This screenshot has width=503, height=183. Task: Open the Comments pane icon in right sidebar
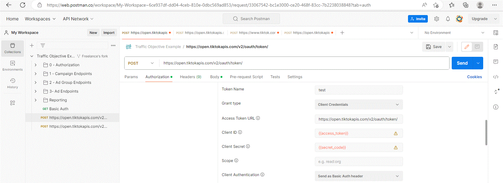tap(496, 62)
